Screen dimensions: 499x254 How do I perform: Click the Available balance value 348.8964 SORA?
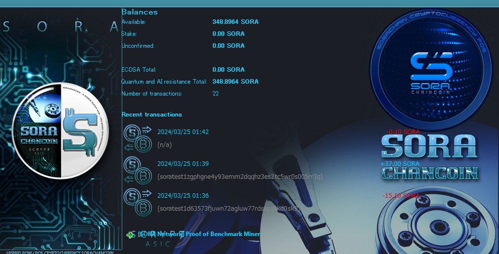coord(235,22)
